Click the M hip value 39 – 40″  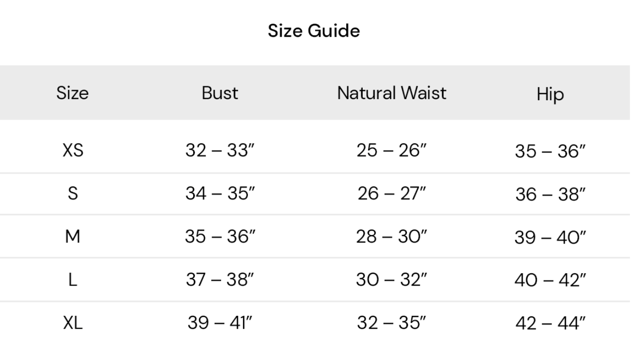pyautogui.click(x=550, y=238)
